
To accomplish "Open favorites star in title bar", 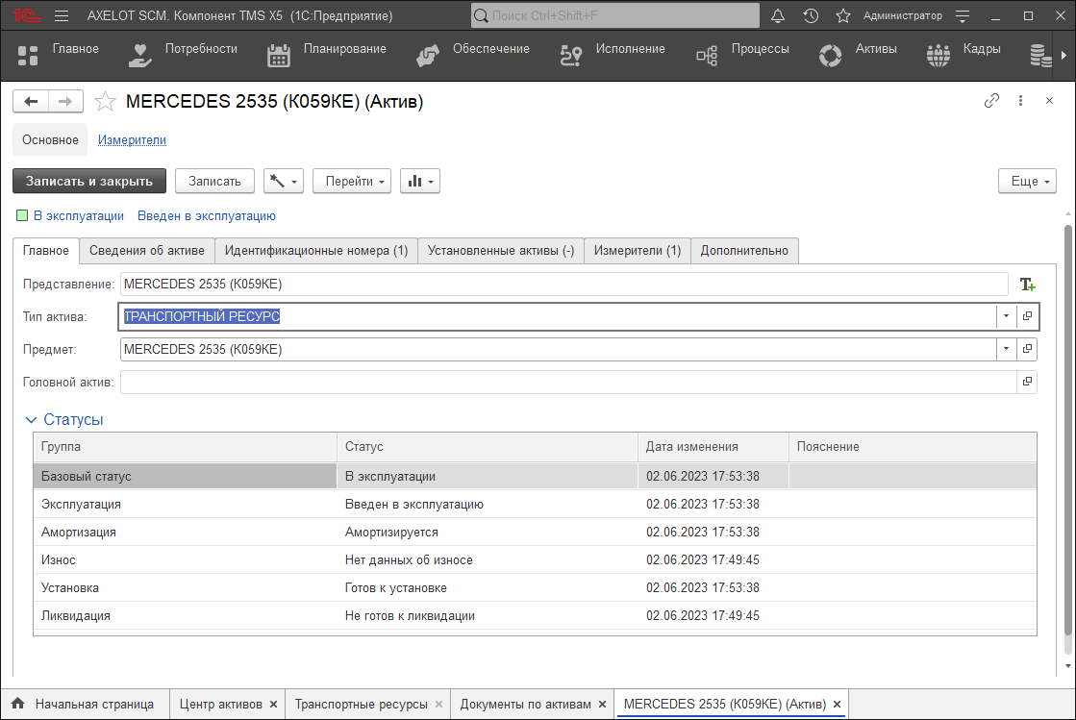I will pos(843,15).
